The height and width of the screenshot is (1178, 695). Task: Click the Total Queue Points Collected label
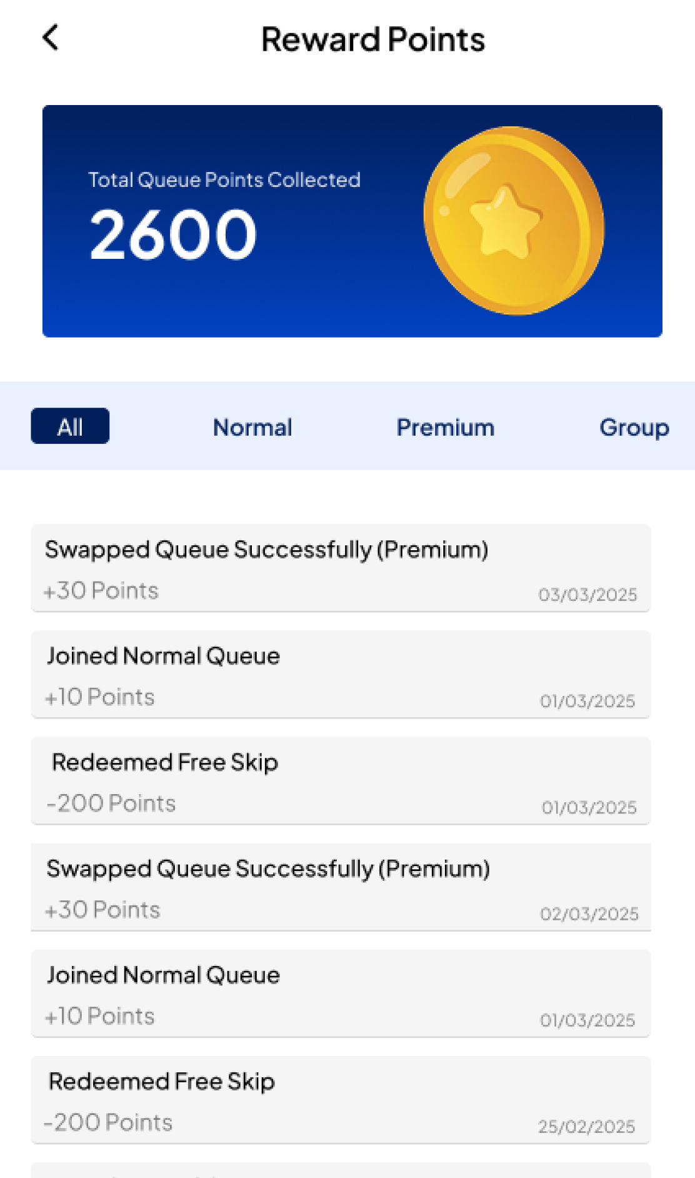pyautogui.click(x=224, y=180)
